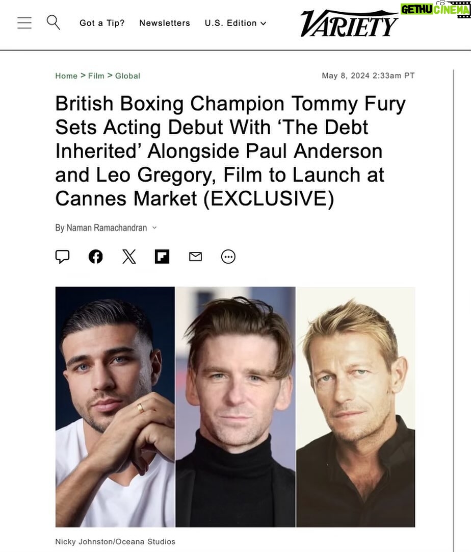Email the article using envelope icon
This screenshot has height=552, width=471.
pyautogui.click(x=195, y=256)
